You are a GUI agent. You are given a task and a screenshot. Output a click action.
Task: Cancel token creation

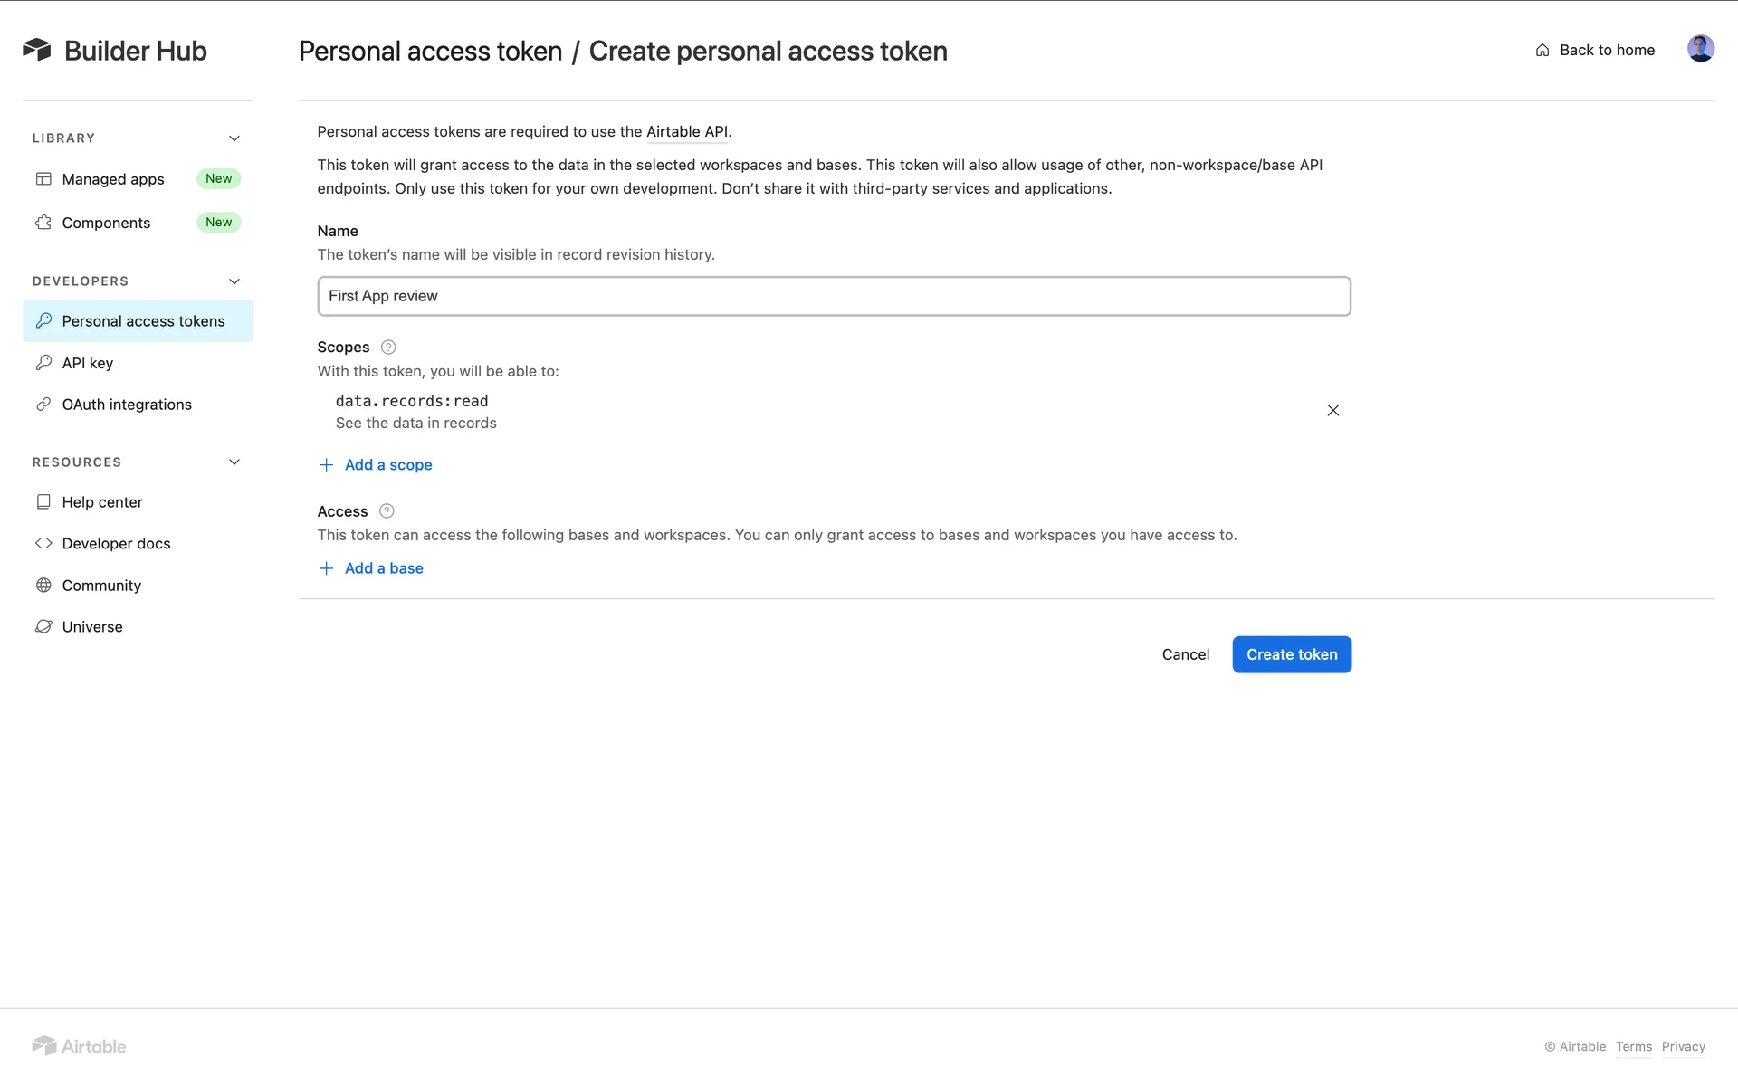(1185, 654)
